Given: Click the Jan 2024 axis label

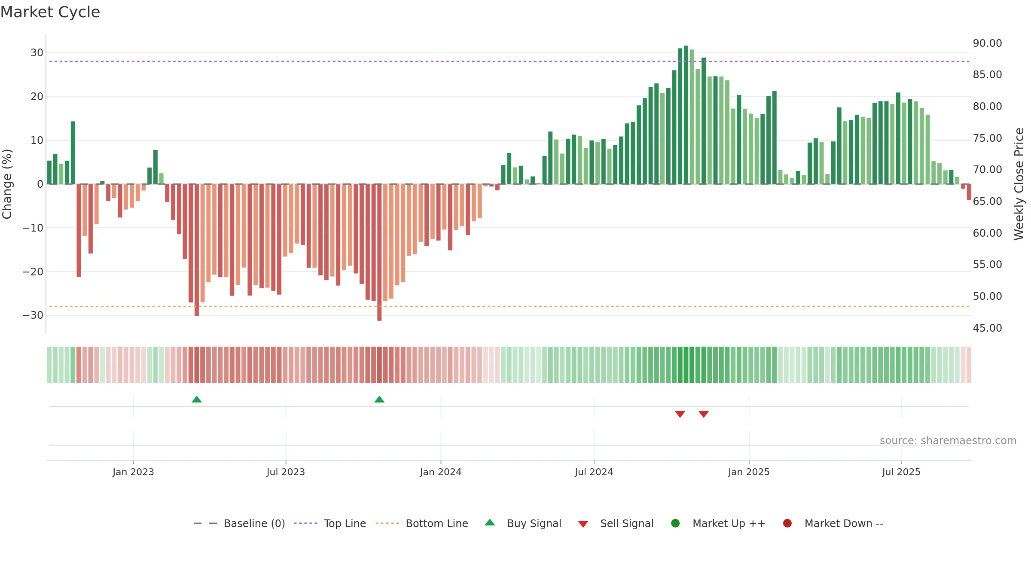Looking at the screenshot, I should coord(441,472).
